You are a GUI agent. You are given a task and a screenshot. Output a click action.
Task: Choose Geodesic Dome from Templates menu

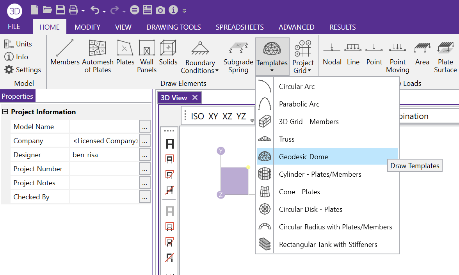303,157
